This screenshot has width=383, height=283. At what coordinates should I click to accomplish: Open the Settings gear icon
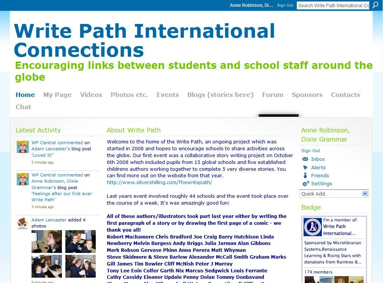(x=305, y=184)
